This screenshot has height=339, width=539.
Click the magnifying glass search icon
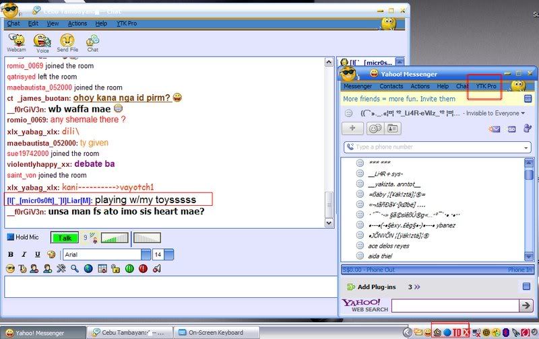75,268
